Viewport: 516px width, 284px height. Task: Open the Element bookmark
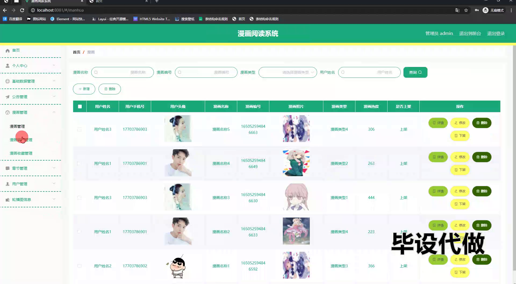click(67, 19)
